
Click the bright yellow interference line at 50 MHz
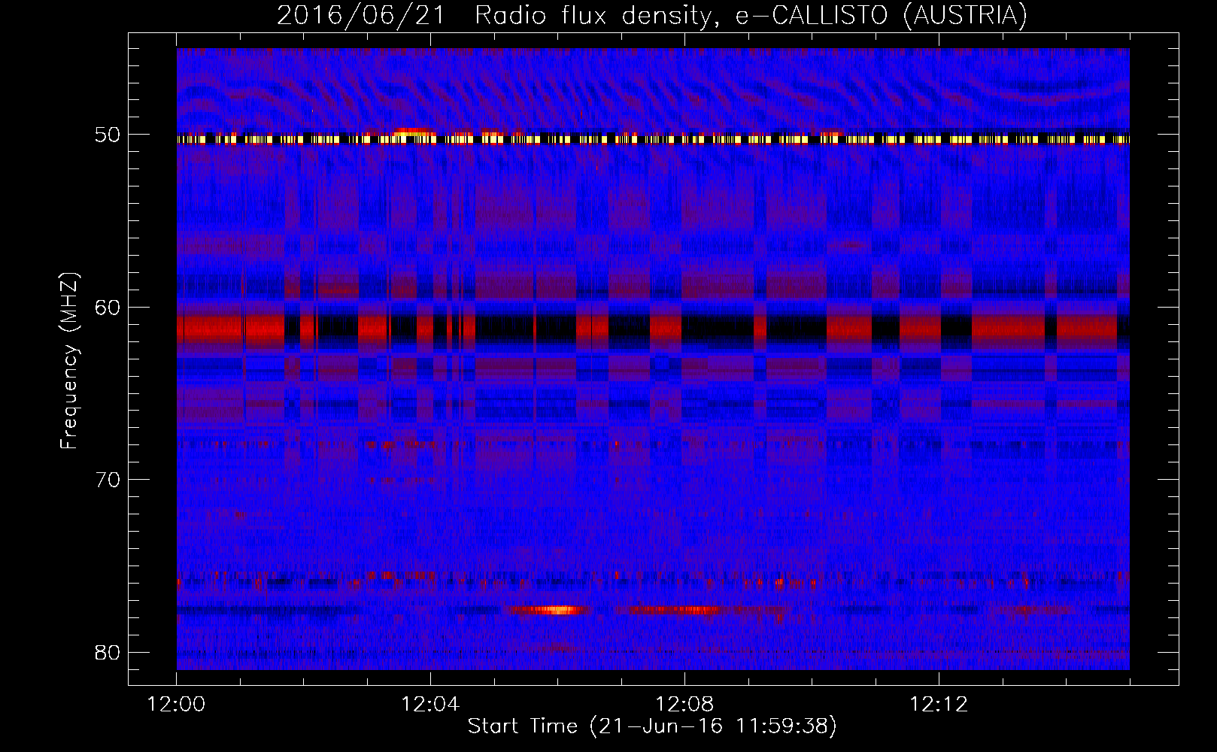[653, 139]
